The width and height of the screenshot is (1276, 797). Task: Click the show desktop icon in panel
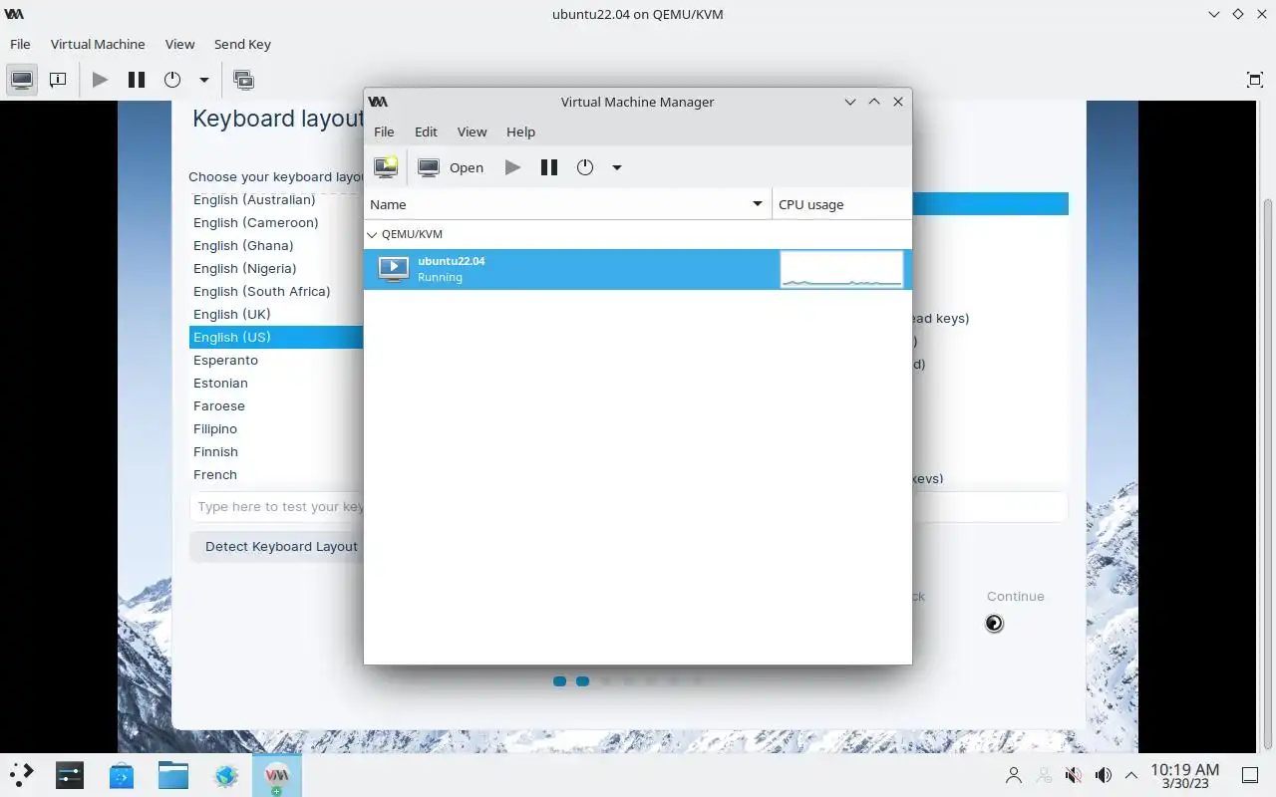coord(1250,775)
